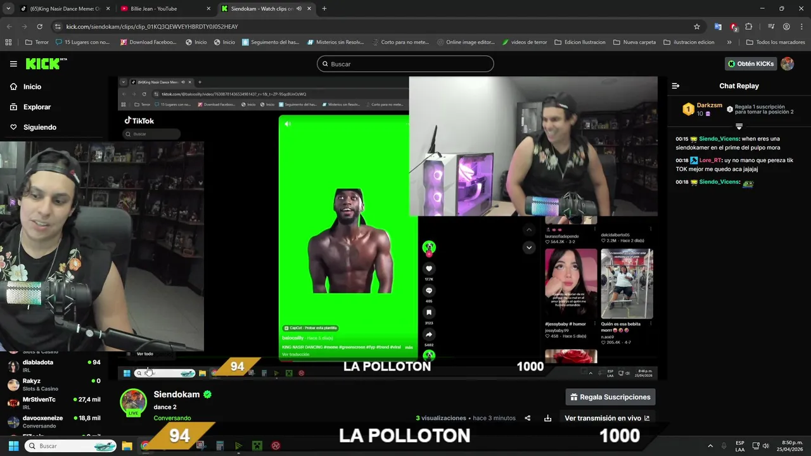Reload the current page

[x=39, y=27]
